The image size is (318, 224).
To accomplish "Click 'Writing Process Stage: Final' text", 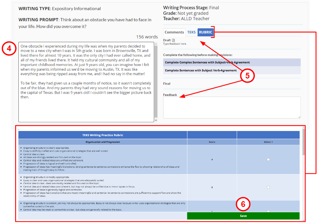I will point(191,8).
